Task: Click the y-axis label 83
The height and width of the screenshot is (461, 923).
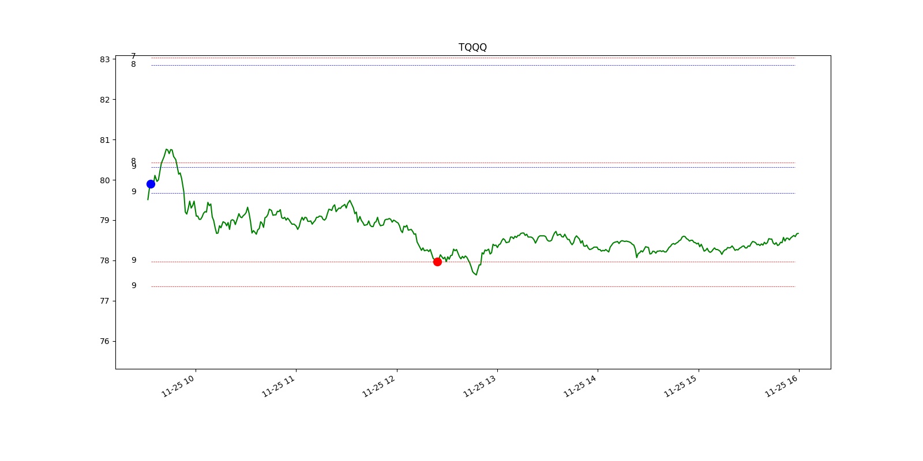Action: coord(104,59)
